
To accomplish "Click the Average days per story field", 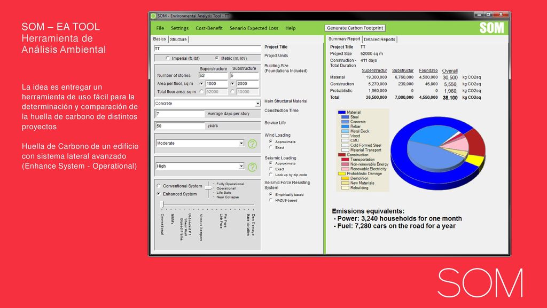I will (180, 114).
